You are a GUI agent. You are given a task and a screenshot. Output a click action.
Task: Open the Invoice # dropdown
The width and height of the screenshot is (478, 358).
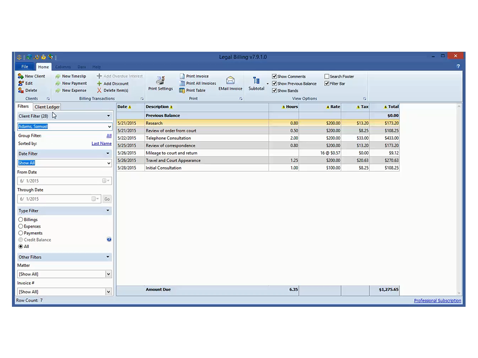[108, 292]
